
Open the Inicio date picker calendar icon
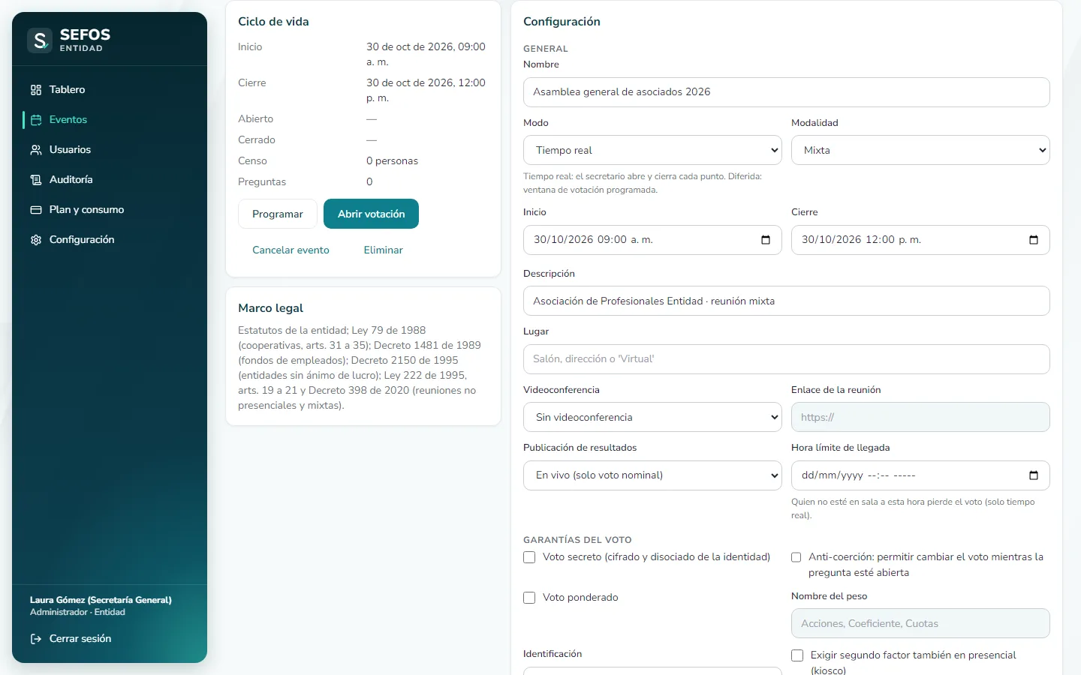(766, 240)
